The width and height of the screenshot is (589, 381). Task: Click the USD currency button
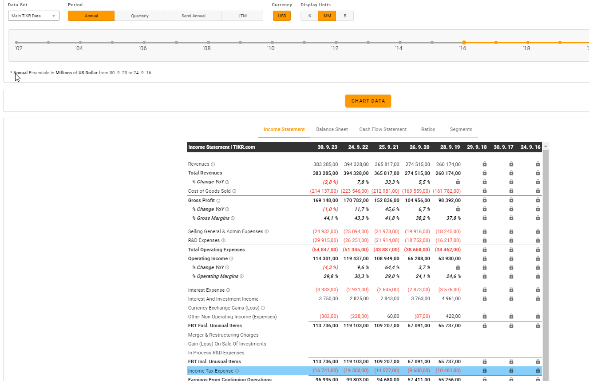pos(282,16)
